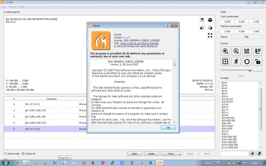Click the Command column header
Screen dimensions: 266x166
click(52, 99)
